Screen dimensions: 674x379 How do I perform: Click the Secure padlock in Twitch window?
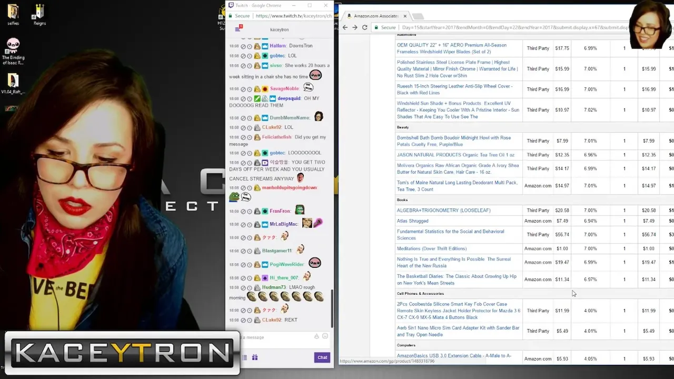pos(230,16)
